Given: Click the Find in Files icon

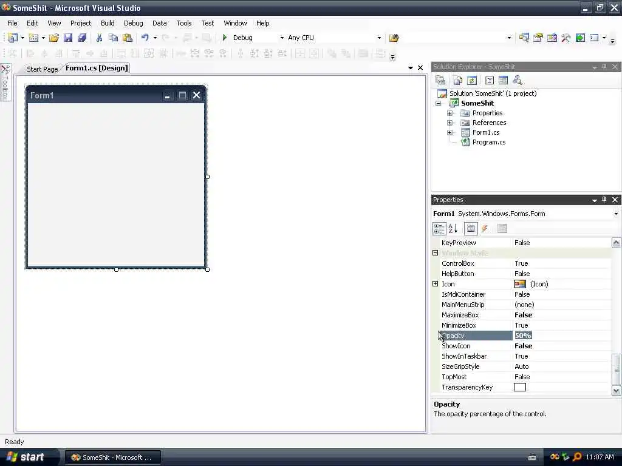Looking at the screenshot, I should coord(394,38).
